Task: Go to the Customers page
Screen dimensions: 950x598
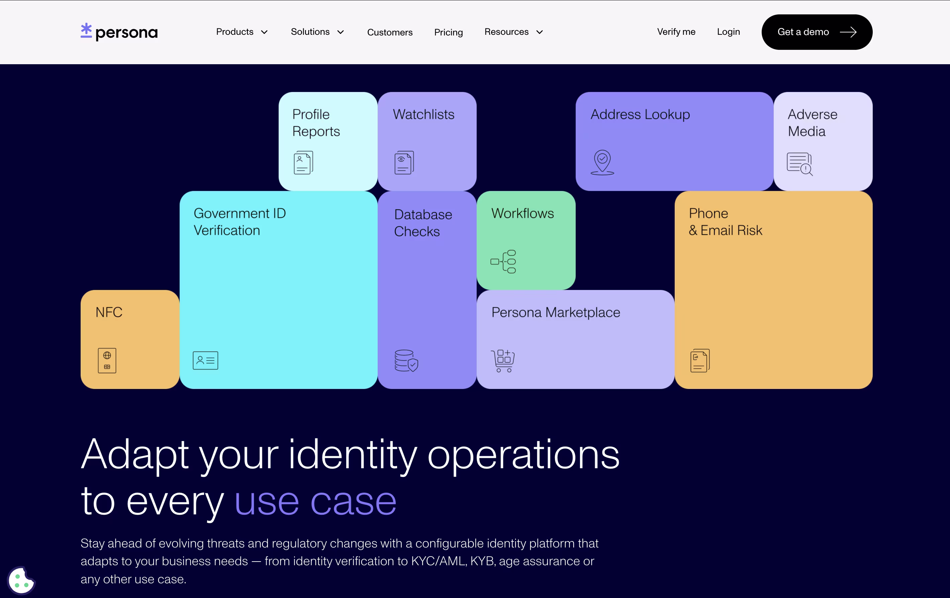Action: coord(390,32)
